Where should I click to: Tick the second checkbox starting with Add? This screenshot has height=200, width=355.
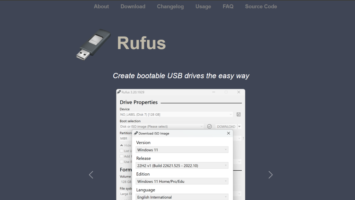tap(121, 156)
